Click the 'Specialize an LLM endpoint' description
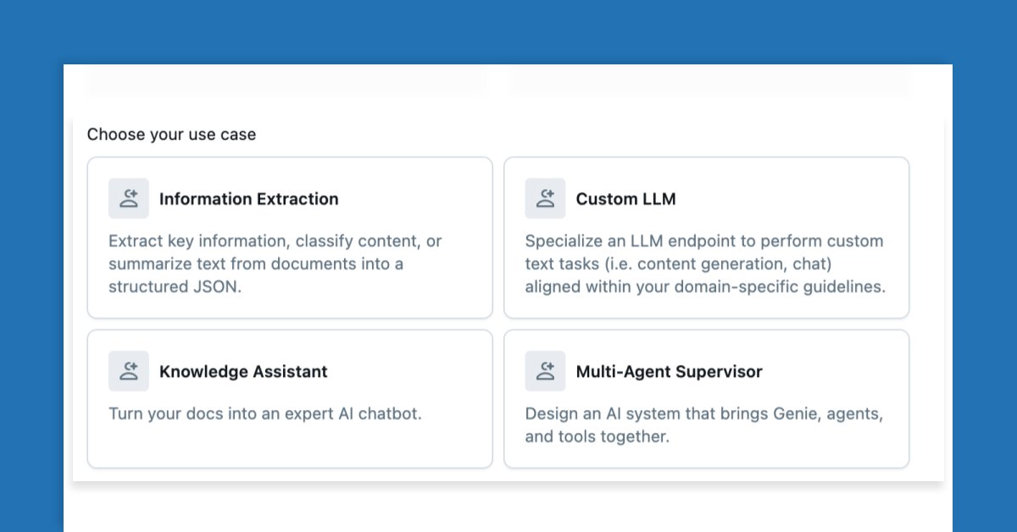 coord(705,263)
